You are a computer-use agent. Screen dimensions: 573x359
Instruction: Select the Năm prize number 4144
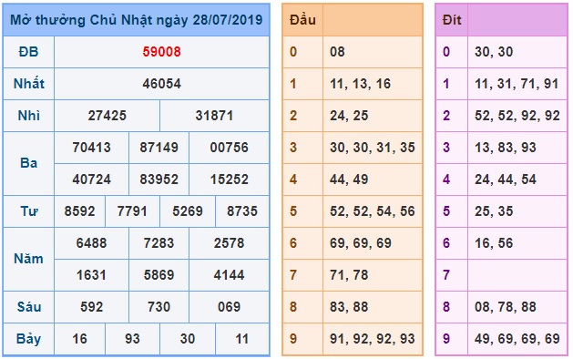[x=230, y=275]
